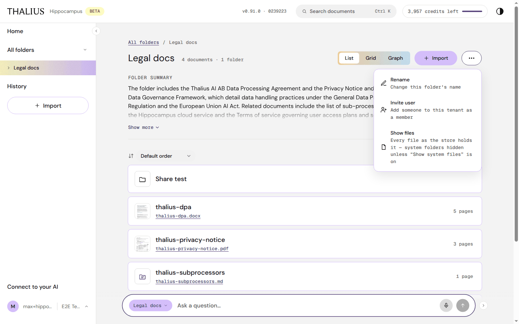Collapse the sidebar with the chevron button
Screen dimensions: 519x324
point(96,31)
